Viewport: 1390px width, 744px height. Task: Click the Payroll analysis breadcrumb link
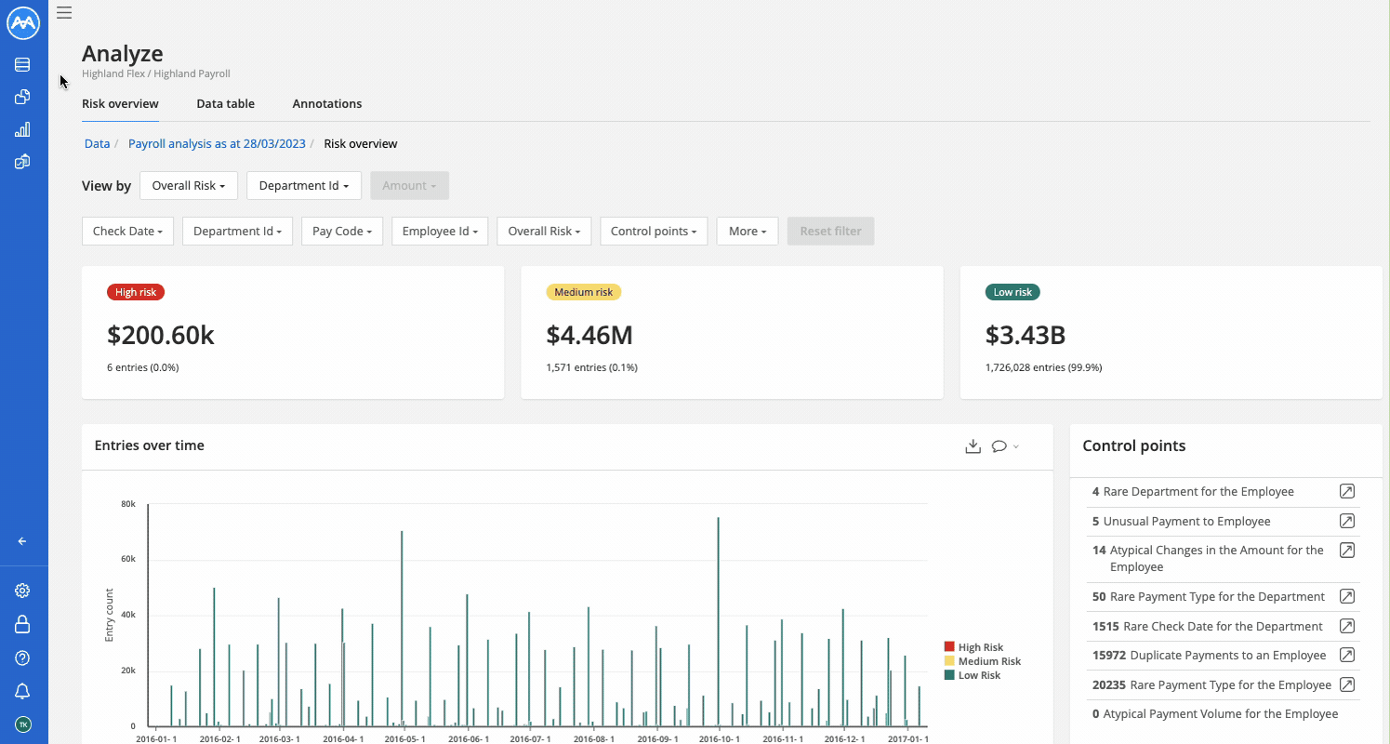pos(217,144)
